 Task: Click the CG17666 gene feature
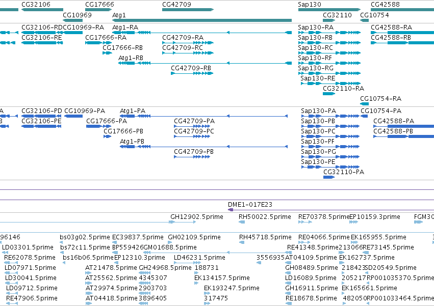(x=98, y=10)
